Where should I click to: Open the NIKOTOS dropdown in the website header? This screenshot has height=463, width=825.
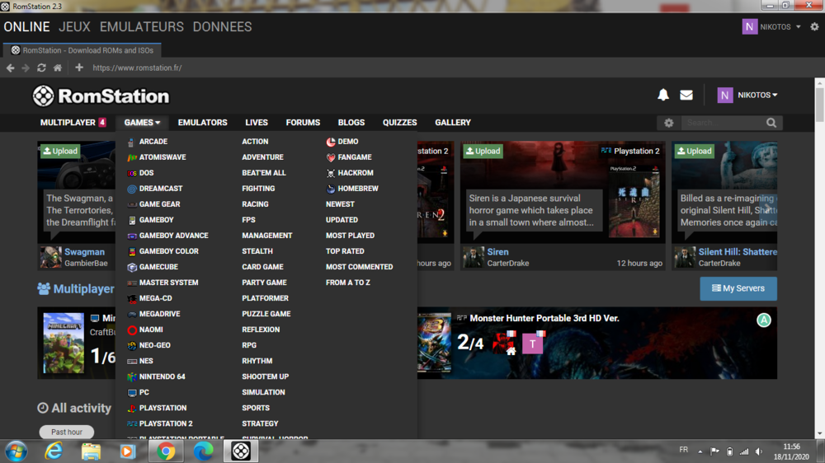[x=757, y=95]
